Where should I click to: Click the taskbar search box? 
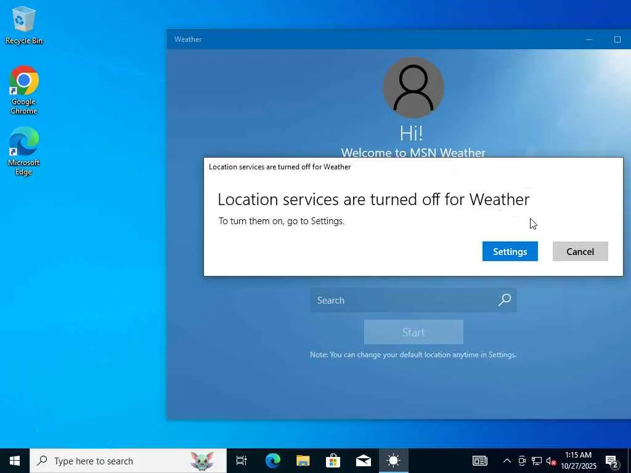click(128, 461)
